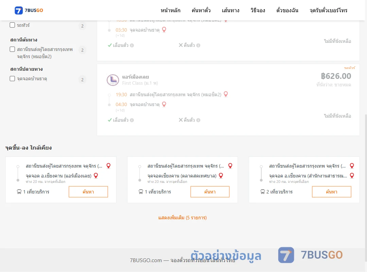Click ที่นั่งว่าง: ขายหมด status text

[x=334, y=85]
